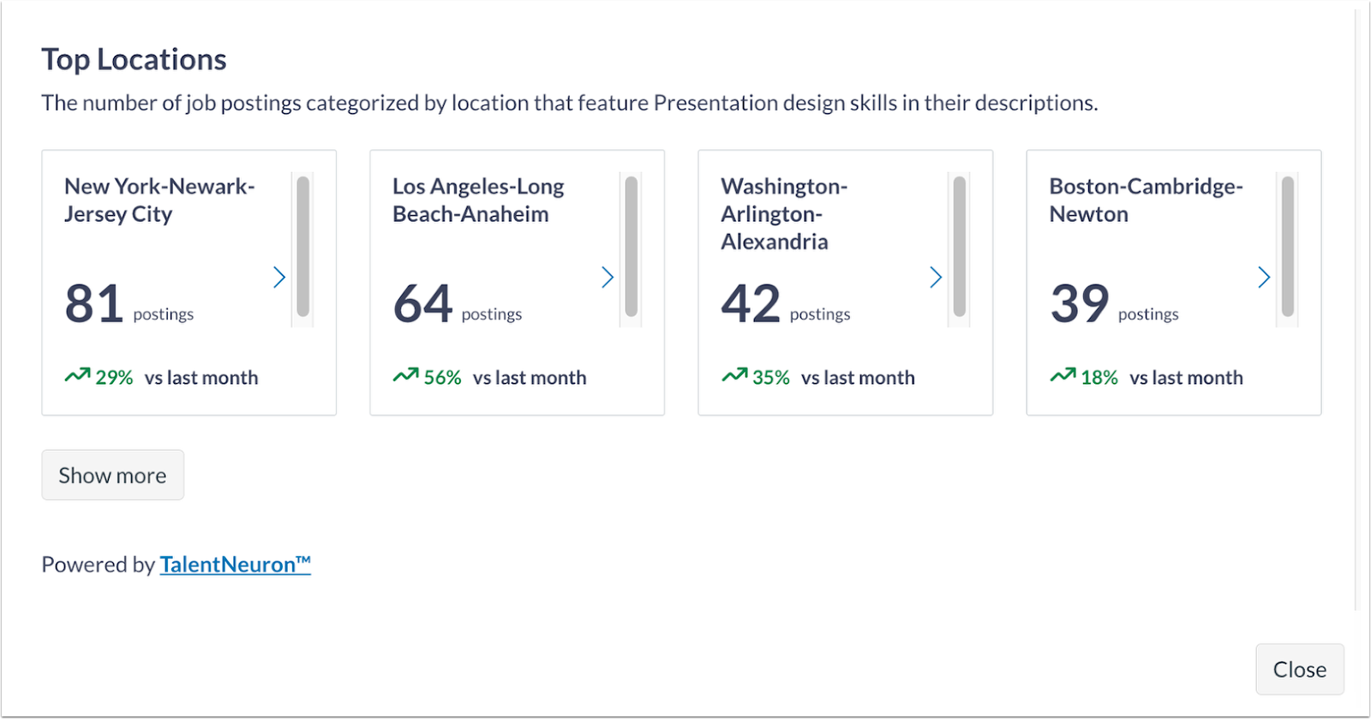1371x719 pixels.
Task: Click the 35% upward trend icon
Action: coord(734,375)
